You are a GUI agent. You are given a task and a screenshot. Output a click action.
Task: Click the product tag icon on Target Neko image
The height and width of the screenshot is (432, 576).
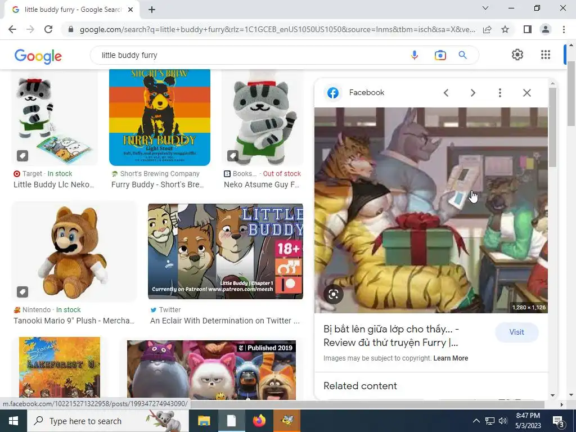tap(22, 156)
